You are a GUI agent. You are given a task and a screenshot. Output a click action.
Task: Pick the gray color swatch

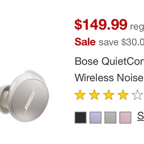click(110, 118)
